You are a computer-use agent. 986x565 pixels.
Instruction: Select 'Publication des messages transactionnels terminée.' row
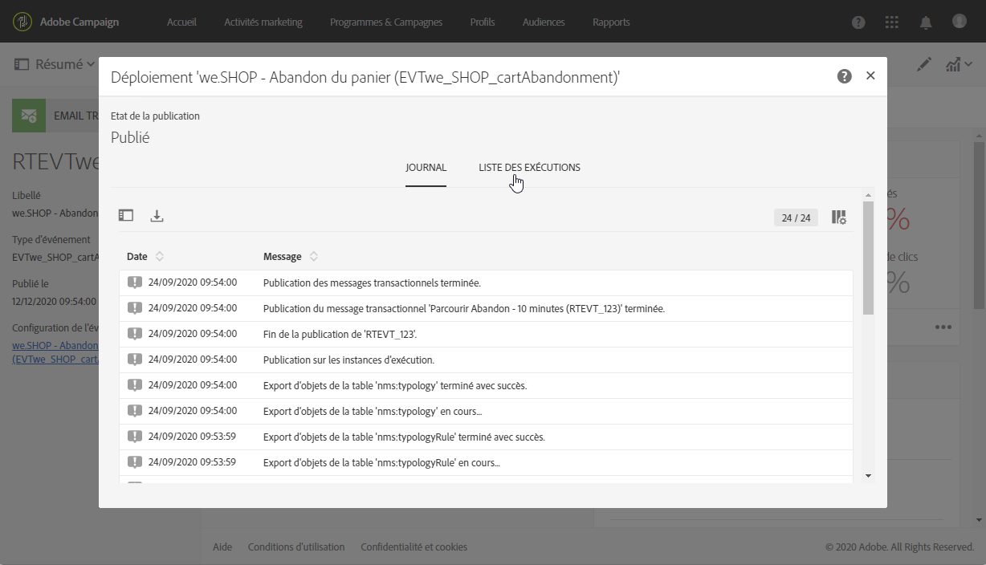point(486,282)
